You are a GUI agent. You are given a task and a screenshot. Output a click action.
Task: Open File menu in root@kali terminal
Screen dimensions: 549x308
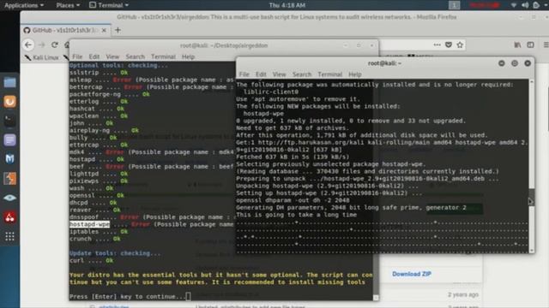click(x=244, y=74)
